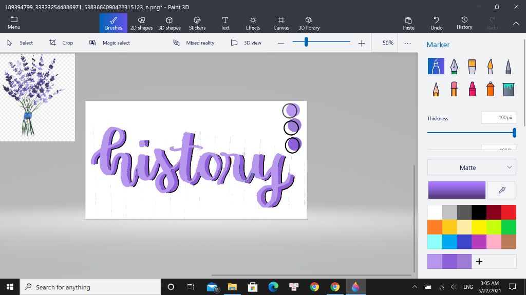Open the Brushes tab
Image resolution: width=526 pixels, height=295 pixels.
(x=114, y=23)
